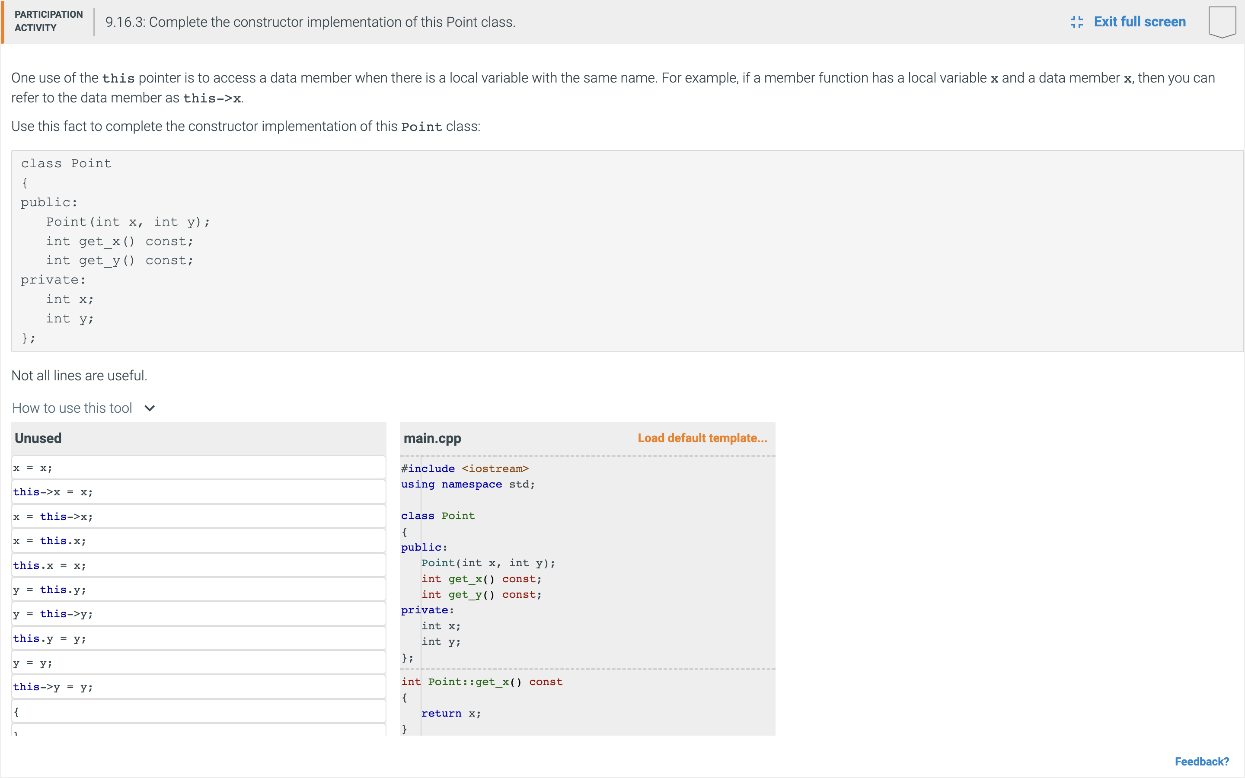Select the 'this->x = x;' code block

[x=198, y=492]
